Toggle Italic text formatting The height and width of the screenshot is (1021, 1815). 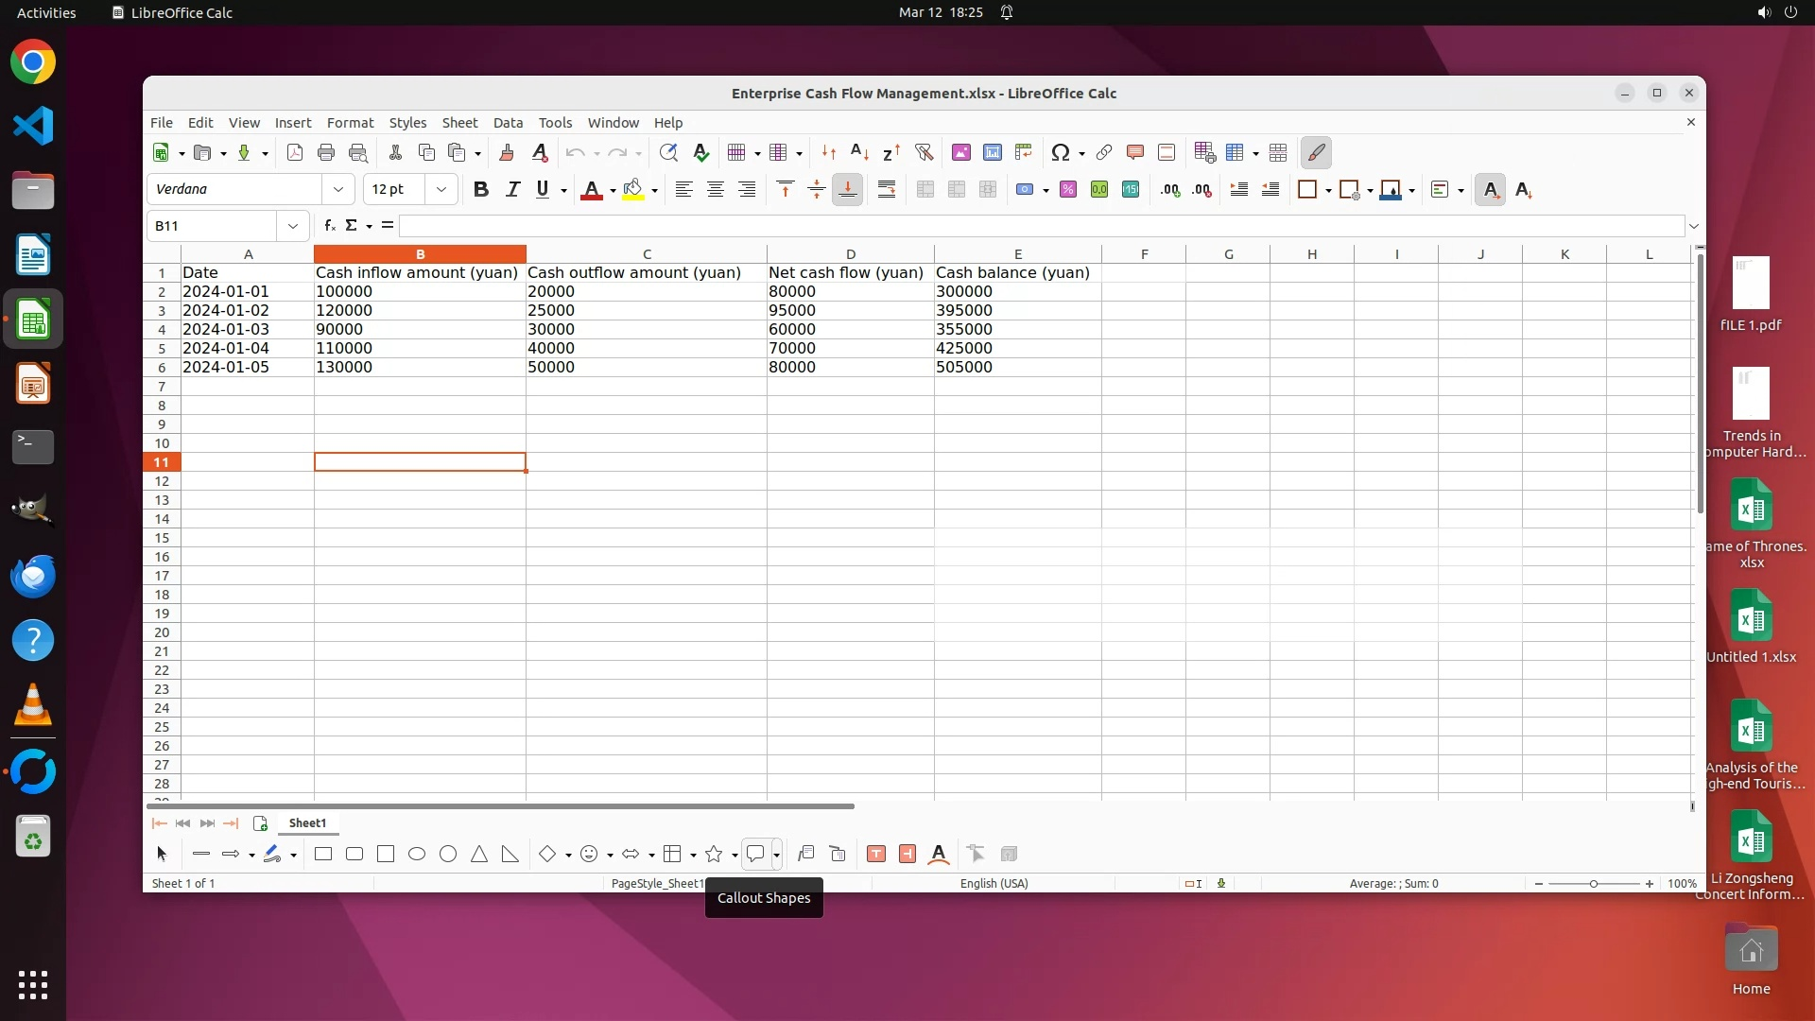[x=512, y=190]
